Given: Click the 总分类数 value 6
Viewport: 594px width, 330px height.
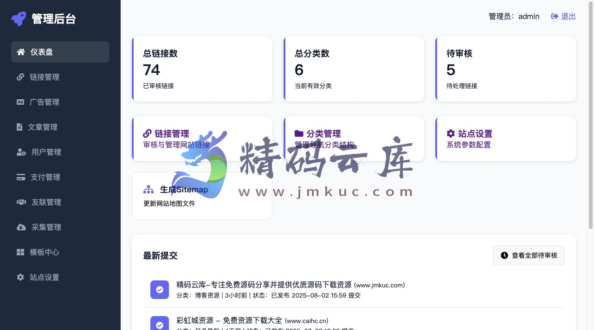Looking at the screenshot, I should point(299,70).
